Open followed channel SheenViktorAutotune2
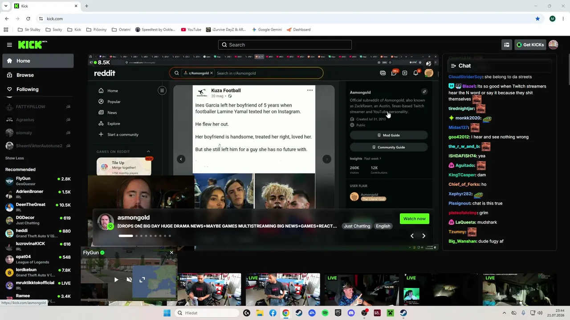The width and height of the screenshot is (570, 320). [x=38, y=146]
